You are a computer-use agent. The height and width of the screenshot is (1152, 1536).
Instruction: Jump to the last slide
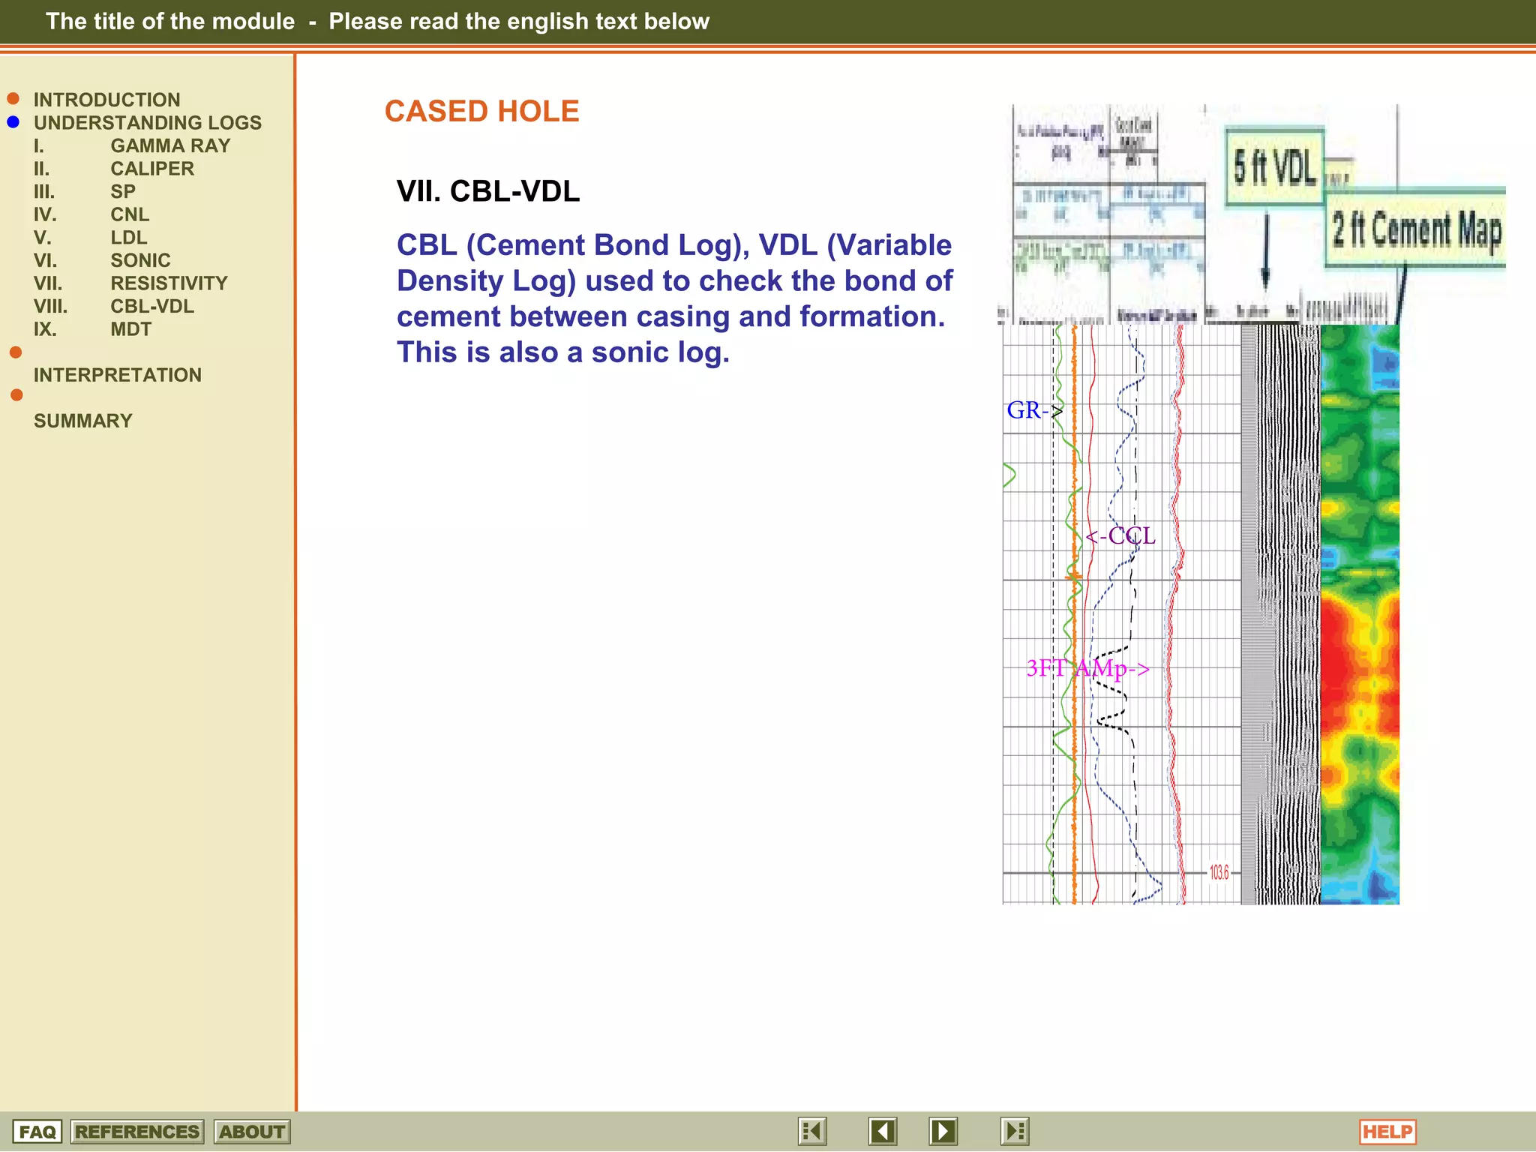(x=1014, y=1131)
